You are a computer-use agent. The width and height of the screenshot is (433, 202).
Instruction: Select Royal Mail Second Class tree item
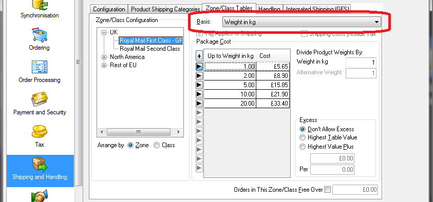[x=150, y=49]
